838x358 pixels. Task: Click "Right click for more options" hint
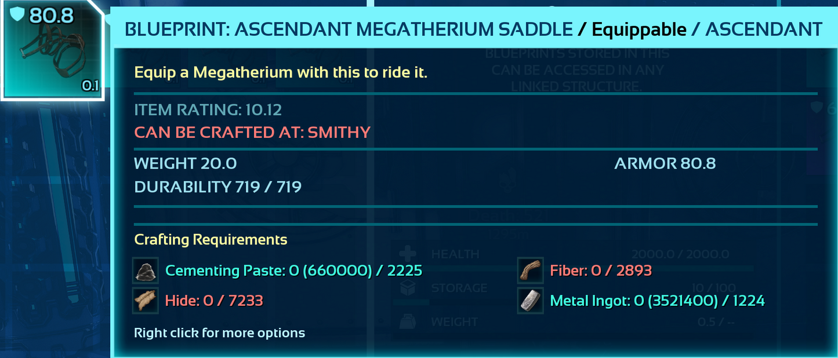pos(219,333)
